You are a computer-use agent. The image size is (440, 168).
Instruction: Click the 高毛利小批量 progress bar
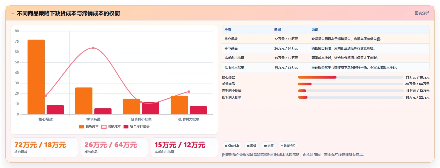click(351, 91)
